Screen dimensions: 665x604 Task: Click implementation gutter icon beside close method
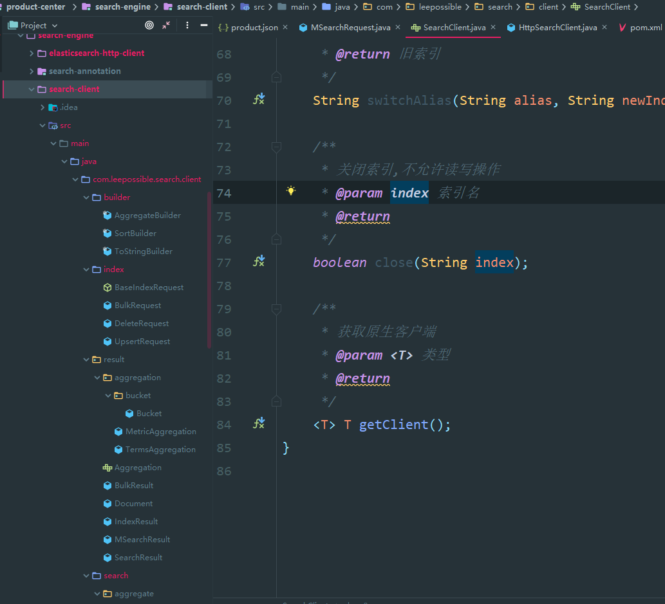pos(259,262)
